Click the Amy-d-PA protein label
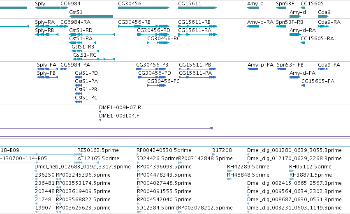This screenshot has height=214, width=350. 302,73
